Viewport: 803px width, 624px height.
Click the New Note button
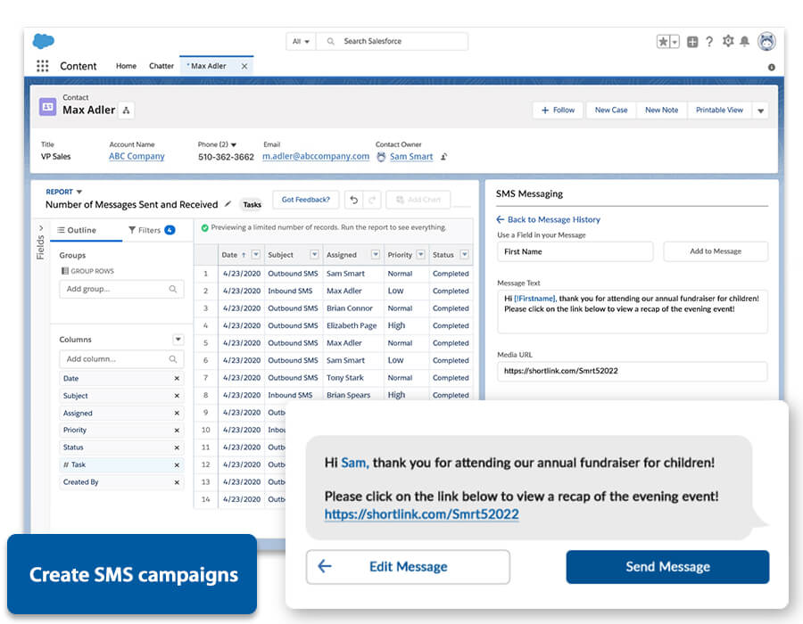click(662, 111)
